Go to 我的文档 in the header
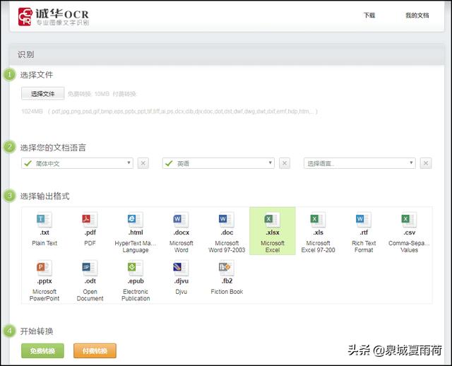This screenshot has width=452, height=366. click(x=417, y=16)
